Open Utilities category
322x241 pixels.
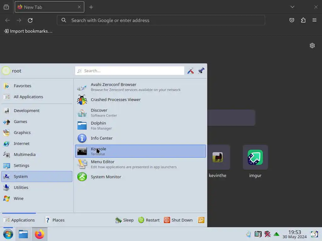tap(37, 188)
